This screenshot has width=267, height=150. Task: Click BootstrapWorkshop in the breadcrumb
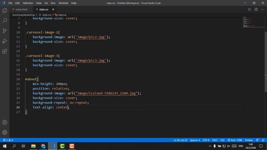pyautogui.click(x=23, y=15)
